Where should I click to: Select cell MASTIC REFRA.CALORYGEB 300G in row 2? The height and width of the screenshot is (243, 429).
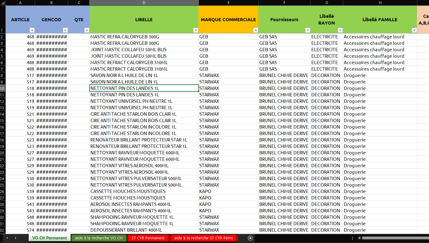[x=144, y=37]
